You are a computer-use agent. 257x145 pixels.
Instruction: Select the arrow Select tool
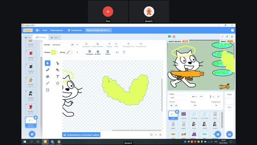tap(47, 63)
